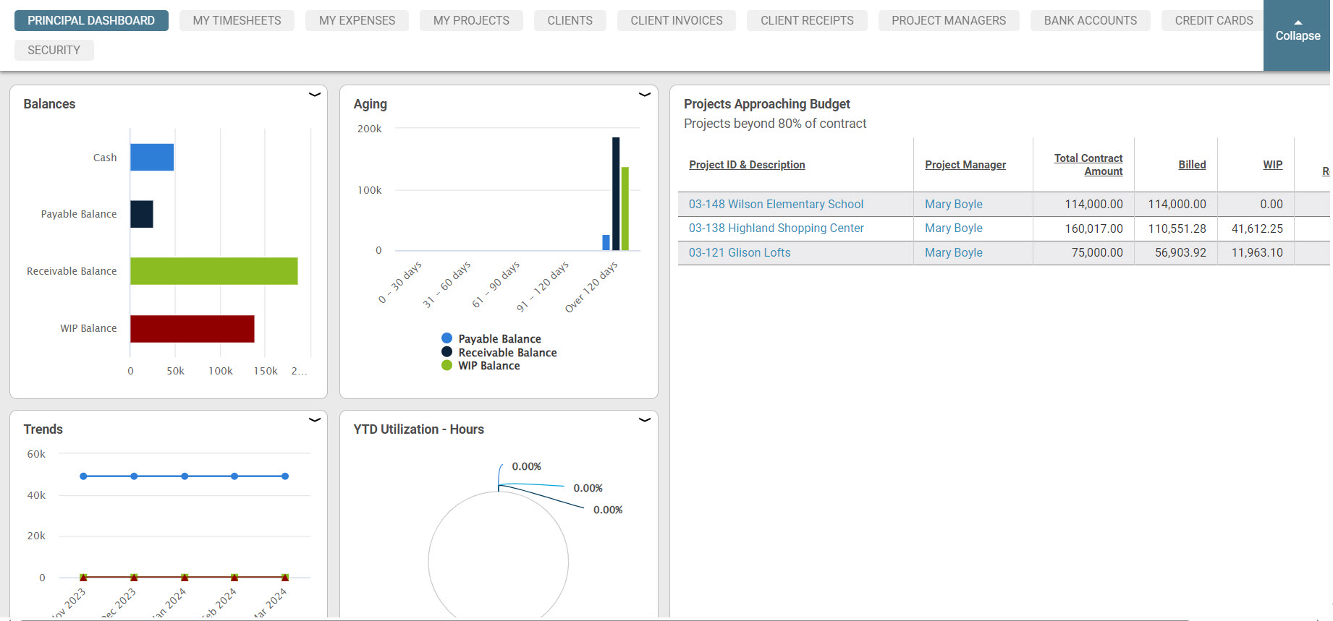Open project 03-138 Highland Shopping Center
Image resolution: width=1333 pixels, height=621 pixels.
click(776, 228)
